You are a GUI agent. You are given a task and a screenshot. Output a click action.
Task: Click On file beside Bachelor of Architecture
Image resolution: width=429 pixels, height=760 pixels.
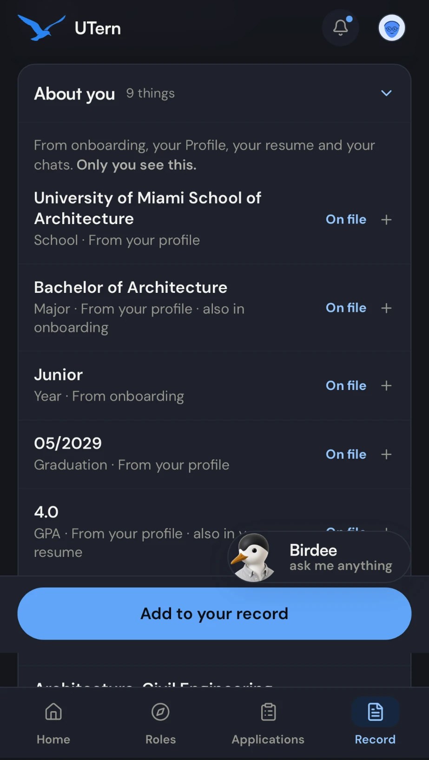[x=346, y=308]
